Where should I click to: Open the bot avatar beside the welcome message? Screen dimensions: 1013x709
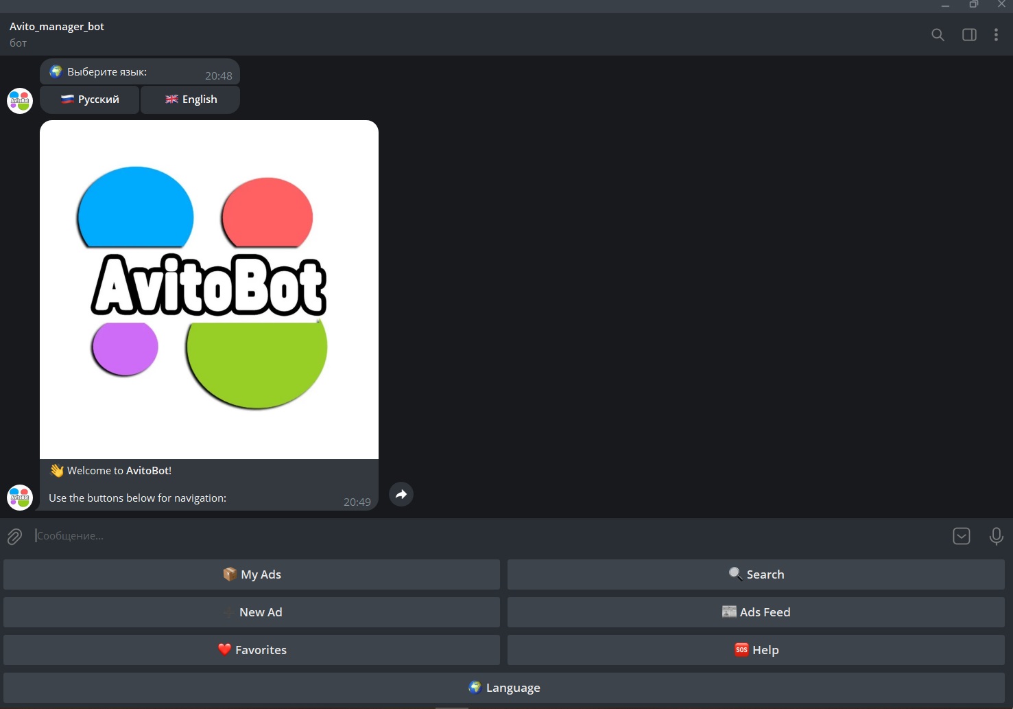(20, 497)
